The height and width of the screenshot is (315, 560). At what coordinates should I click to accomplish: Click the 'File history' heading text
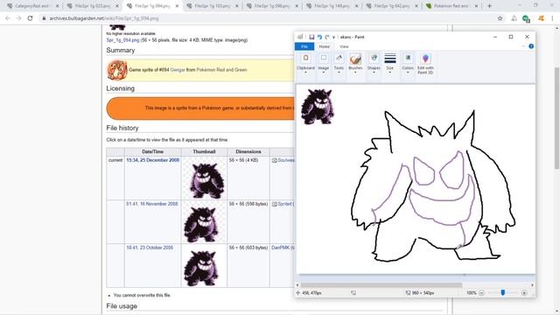[x=122, y=128]
